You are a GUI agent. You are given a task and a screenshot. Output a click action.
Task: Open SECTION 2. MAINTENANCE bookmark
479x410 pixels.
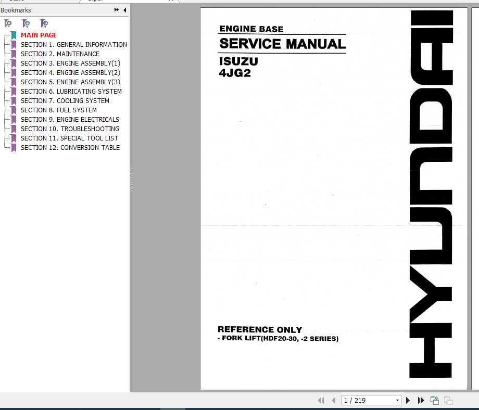tap(60, 54)
